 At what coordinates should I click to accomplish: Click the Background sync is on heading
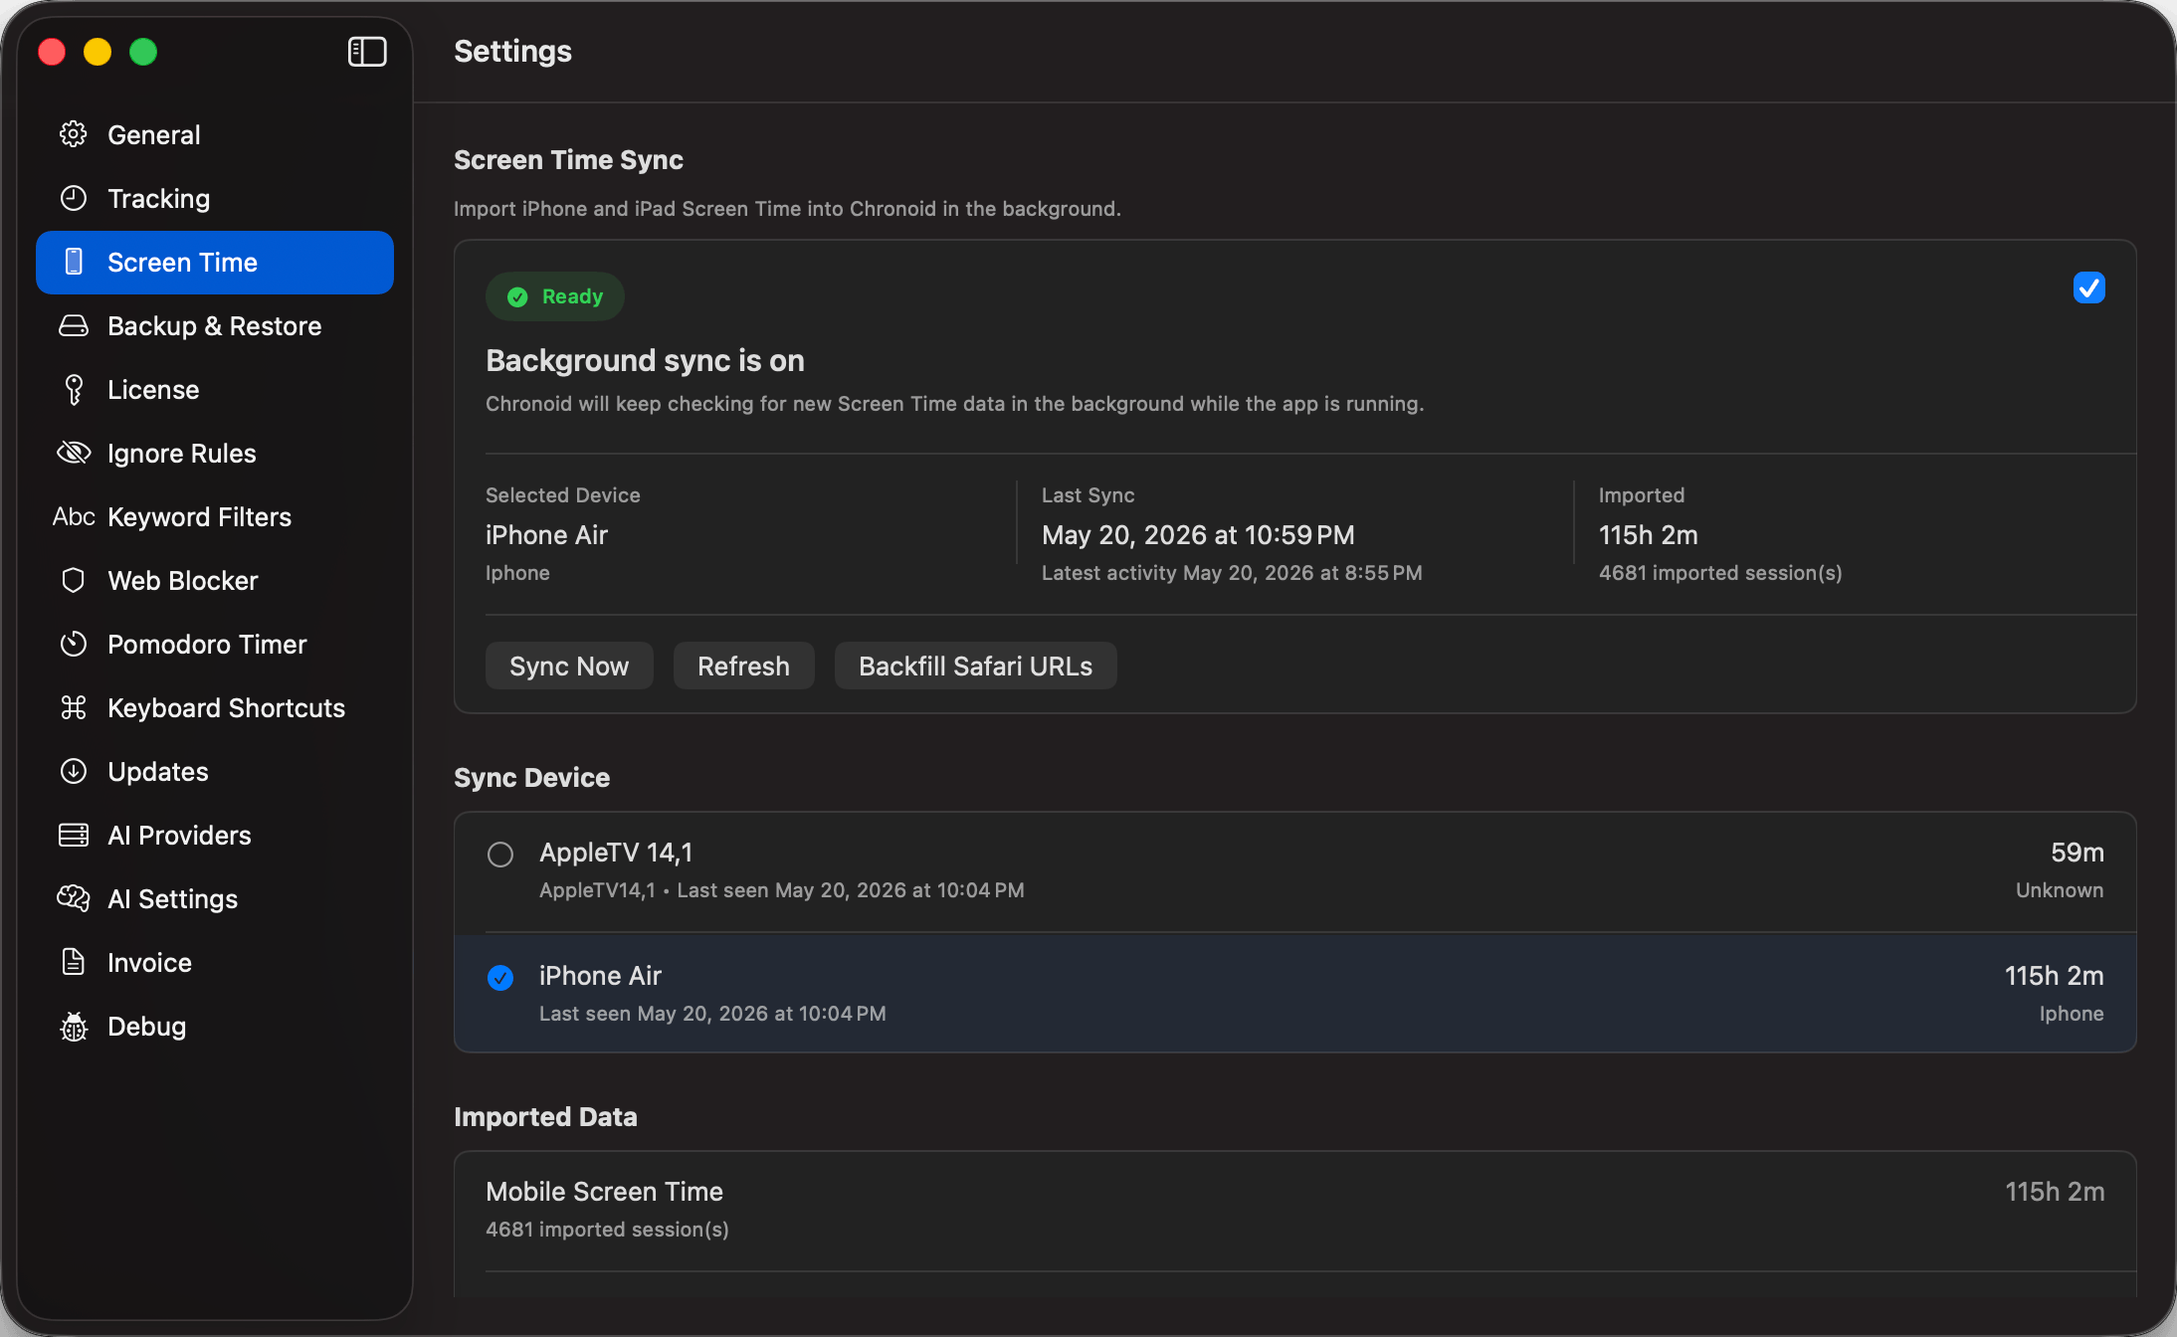click(x=645, y=360)
